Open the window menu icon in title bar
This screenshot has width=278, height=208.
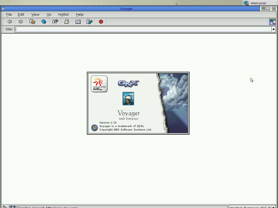tap(3, 8)
